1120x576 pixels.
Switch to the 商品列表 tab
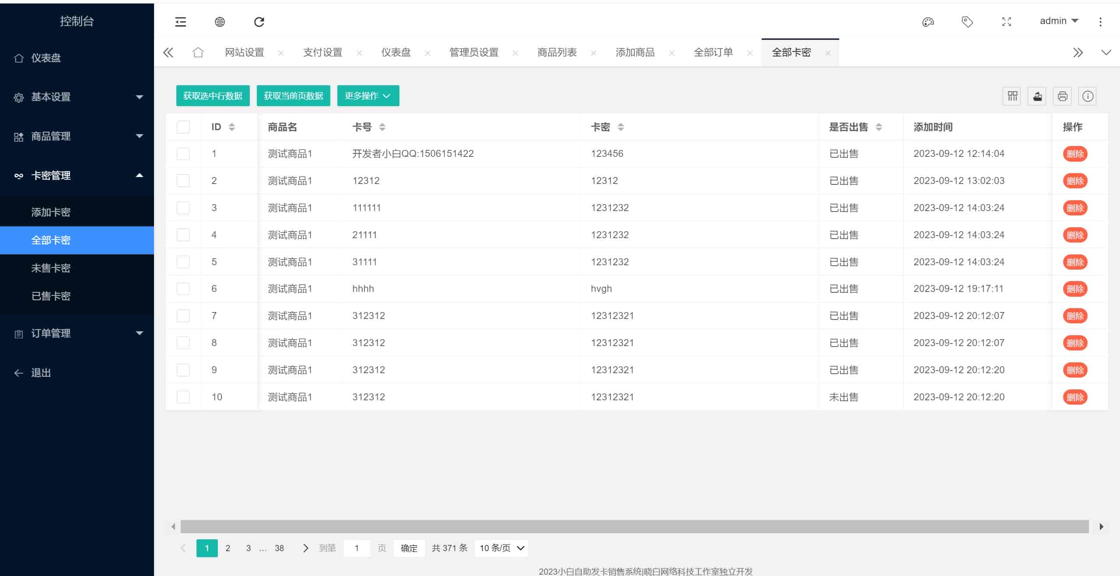coord(556,52)
